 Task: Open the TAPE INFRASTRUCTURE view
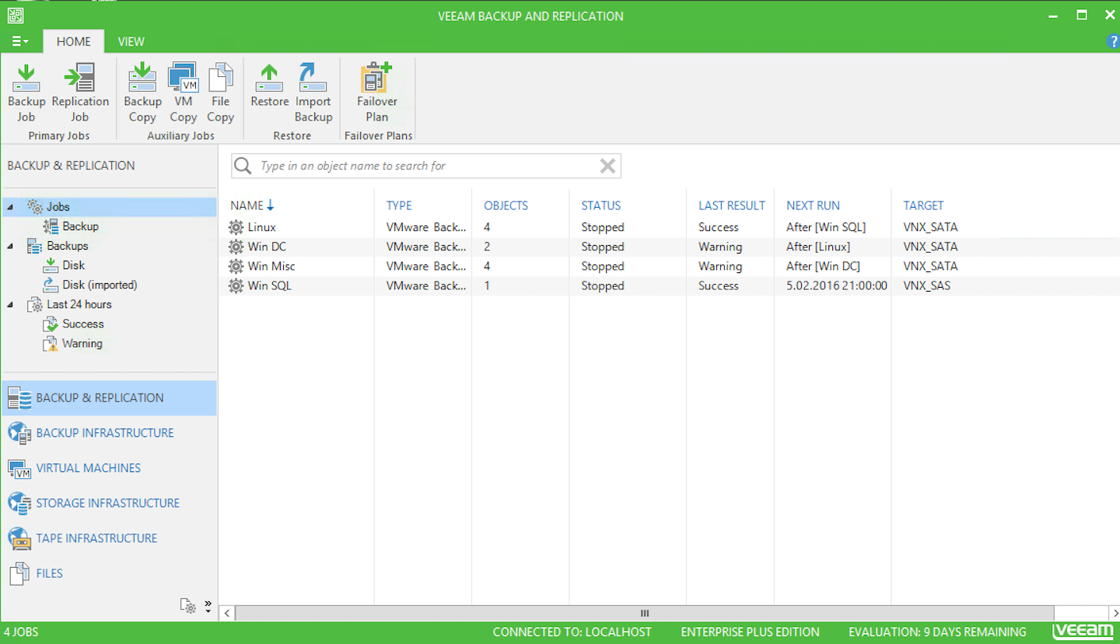coord(110,537)
